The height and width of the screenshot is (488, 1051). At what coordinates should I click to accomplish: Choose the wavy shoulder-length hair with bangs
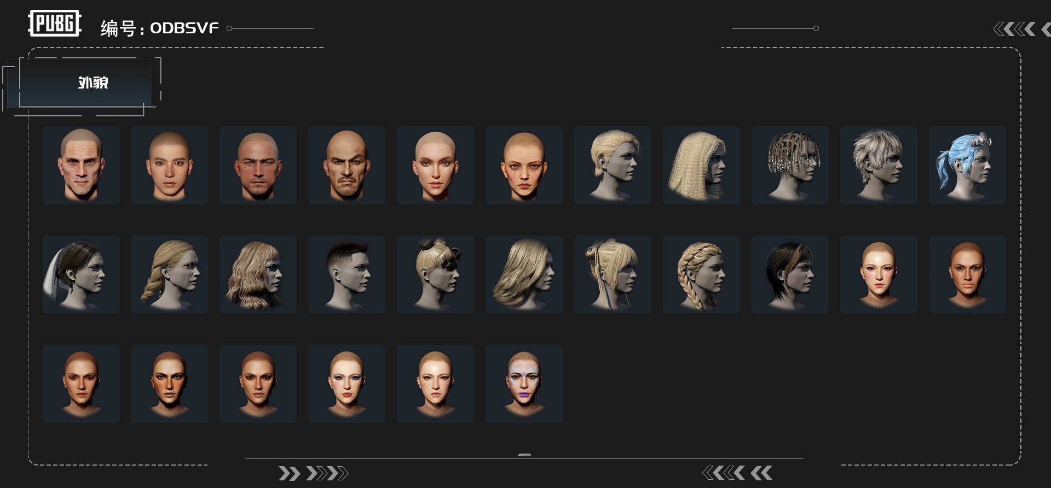coord(258,274)
